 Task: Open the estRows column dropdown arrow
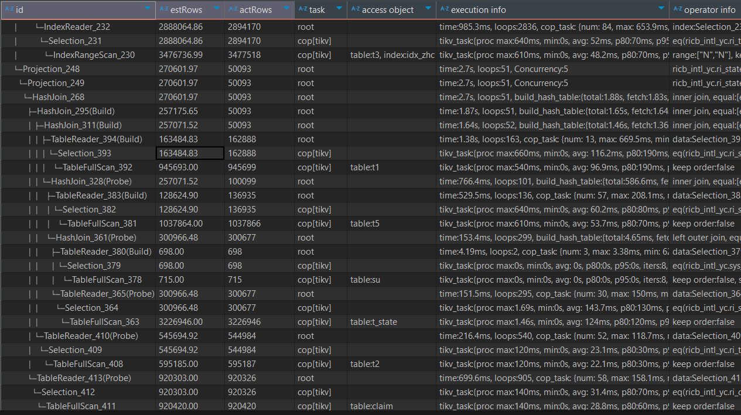[217, 9]
